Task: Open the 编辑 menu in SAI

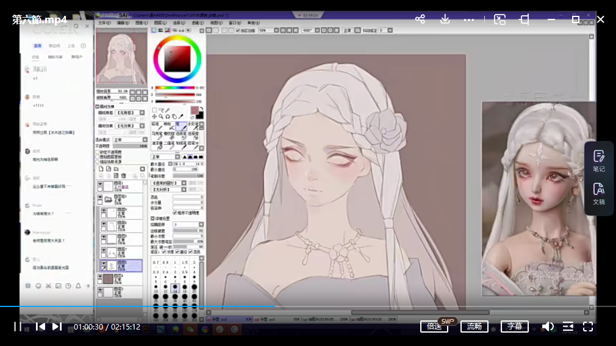Action: pyautogui.click(x=123, y=23)
